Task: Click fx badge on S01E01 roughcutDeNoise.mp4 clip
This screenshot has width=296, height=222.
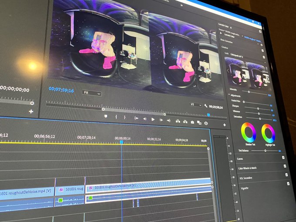Action: (91, 188)
